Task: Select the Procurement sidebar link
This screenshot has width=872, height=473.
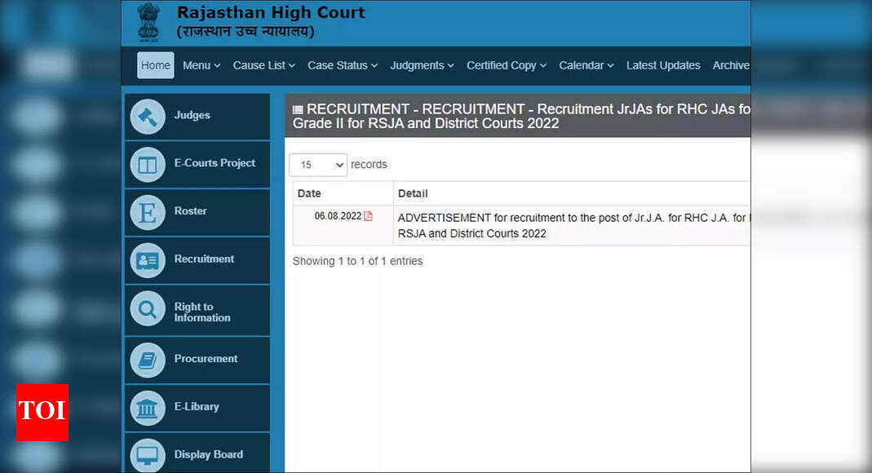Action: [x=206, y=359]
